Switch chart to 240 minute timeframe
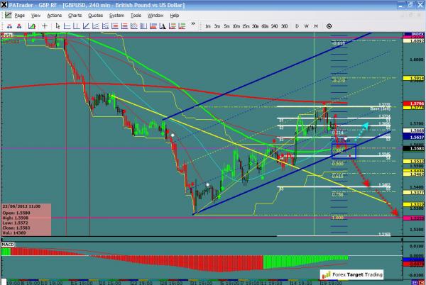This screenshot has width=426, height=285. 275,26
